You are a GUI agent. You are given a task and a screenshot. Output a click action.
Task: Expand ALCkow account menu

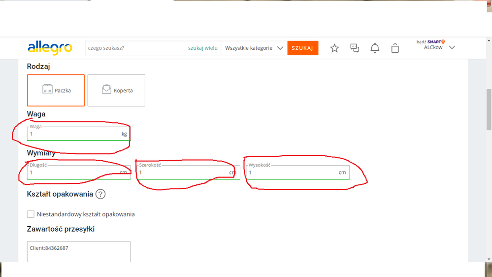click(436, 47)
